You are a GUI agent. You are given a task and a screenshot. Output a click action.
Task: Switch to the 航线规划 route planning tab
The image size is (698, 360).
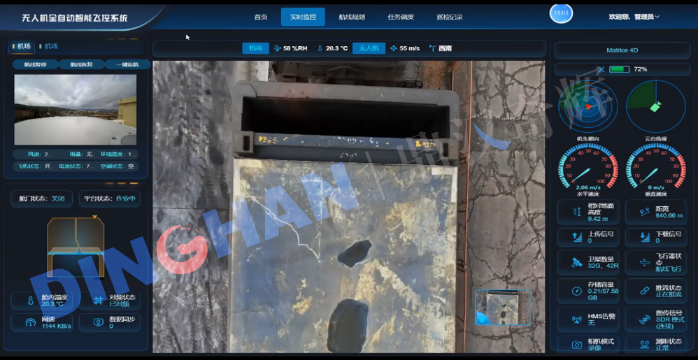(351, 17)
